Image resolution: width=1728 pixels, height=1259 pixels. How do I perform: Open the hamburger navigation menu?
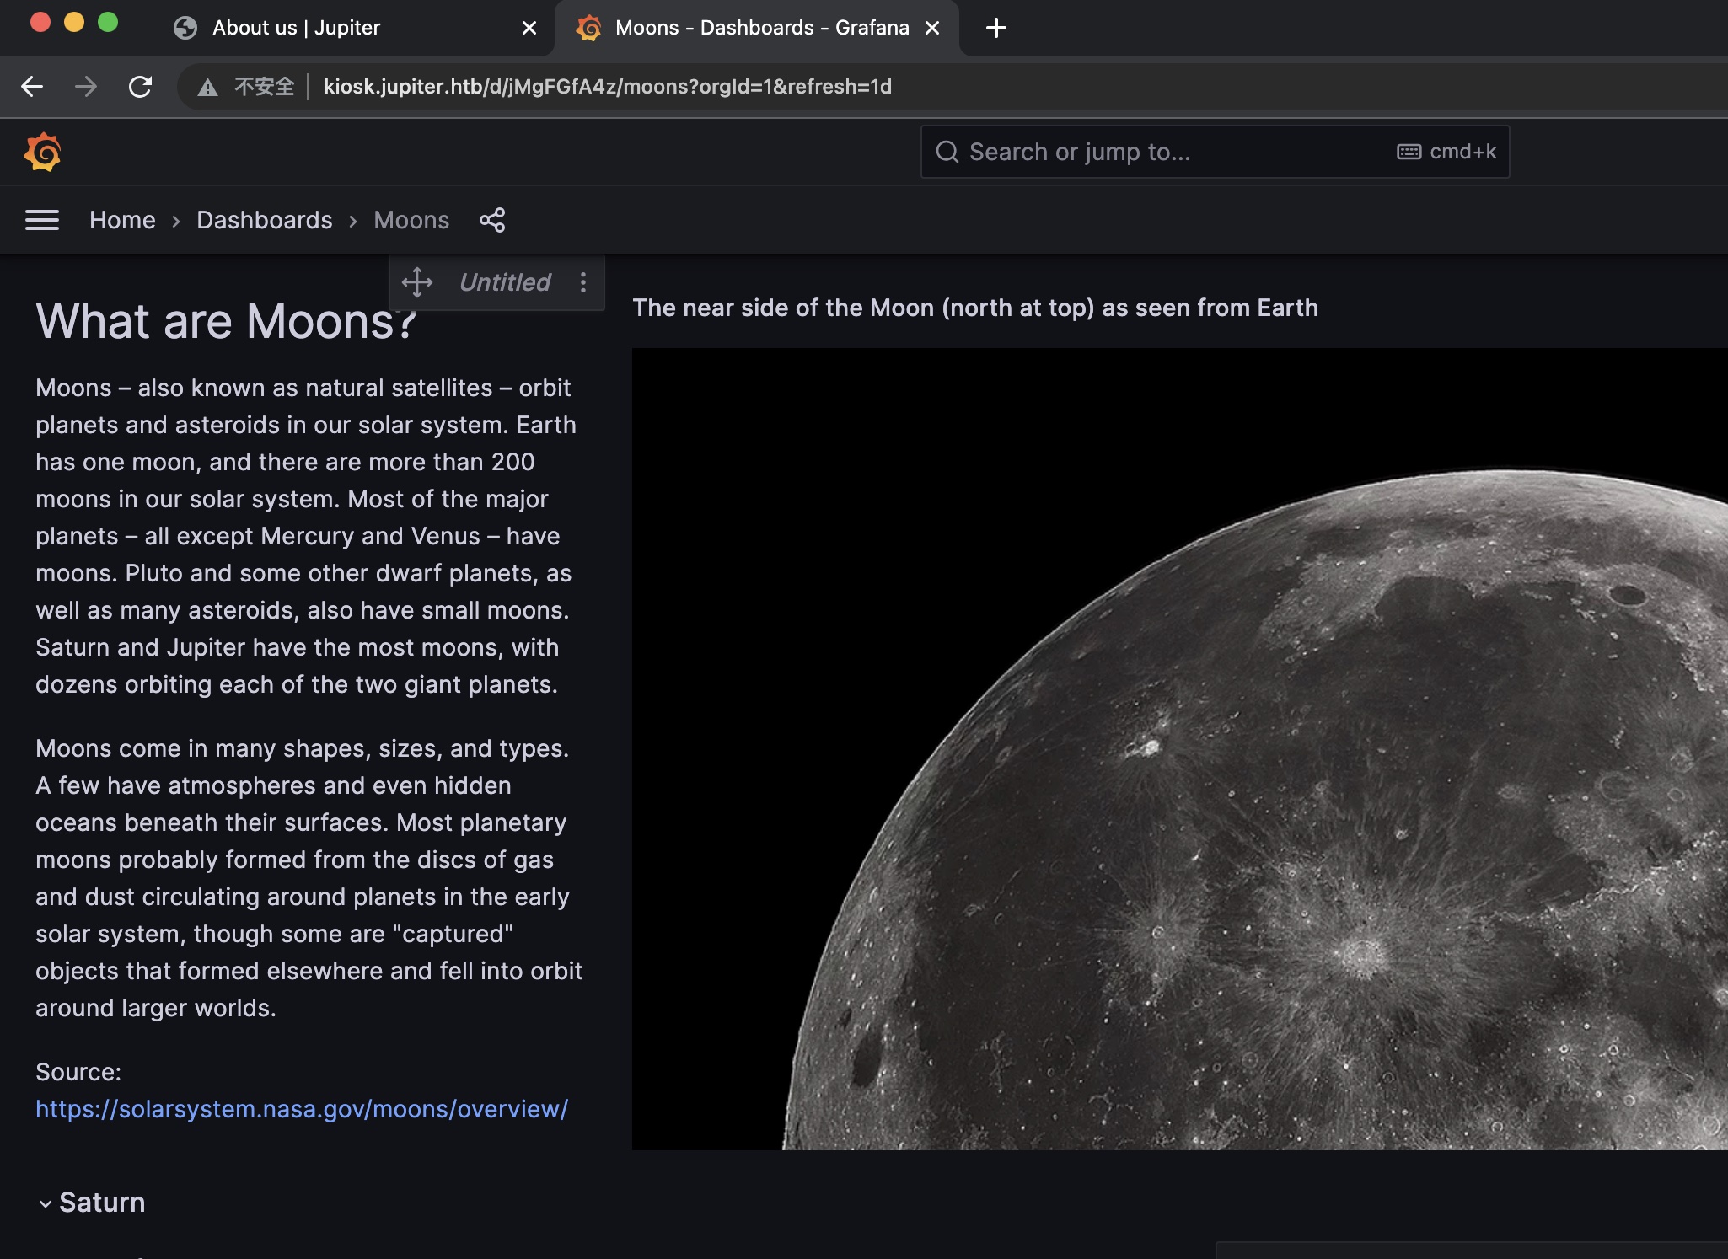tap(42, 221)
